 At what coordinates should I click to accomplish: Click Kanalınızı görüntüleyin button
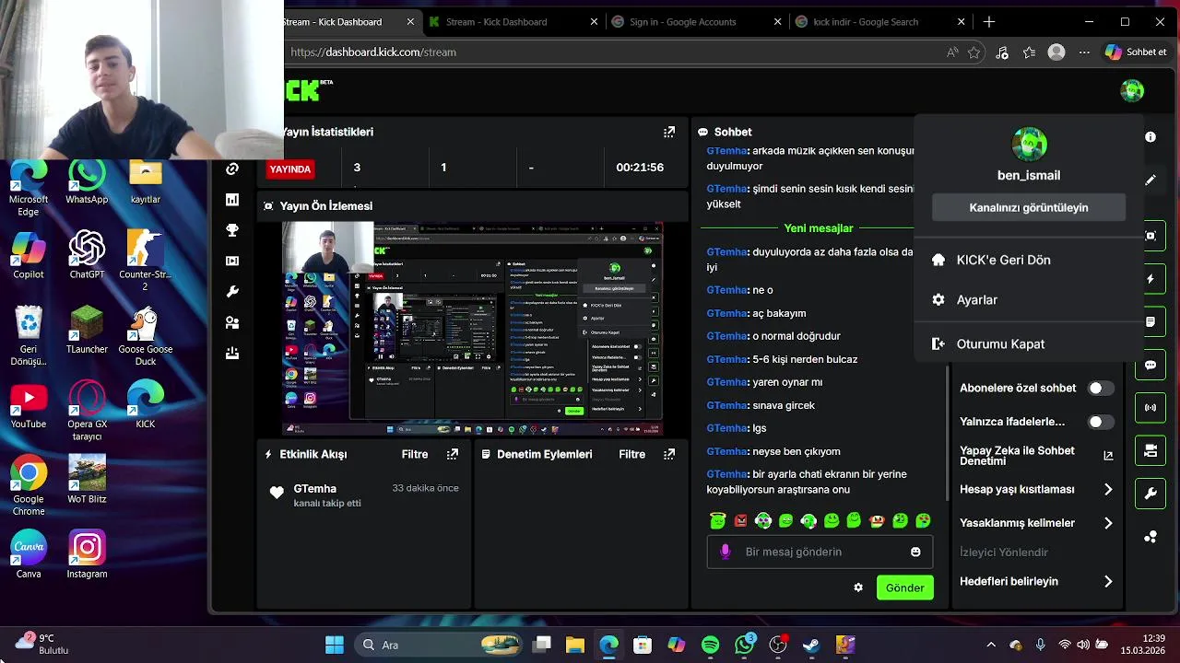tap(1029, 207)
